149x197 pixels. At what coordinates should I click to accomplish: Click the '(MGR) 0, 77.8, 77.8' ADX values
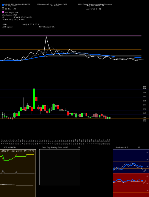point(30,24)
